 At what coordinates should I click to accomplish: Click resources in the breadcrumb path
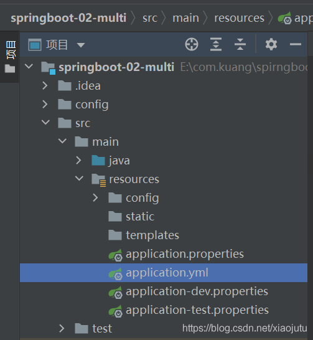point(239,18)
